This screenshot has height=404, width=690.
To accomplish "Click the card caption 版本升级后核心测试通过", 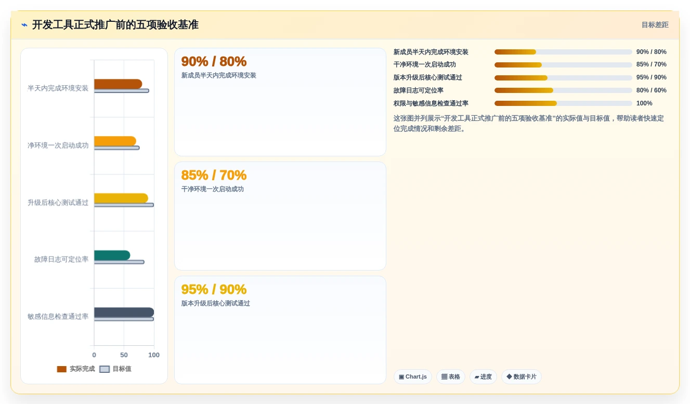I will coord(216,303).
